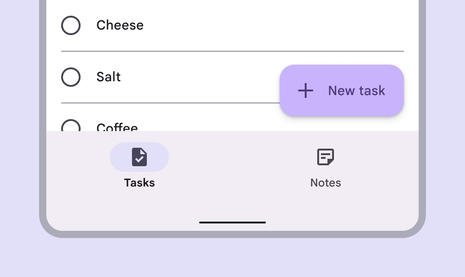Open the Cheese task title
The width and height of the screenshot is (465, 277).
coord(120,25)
